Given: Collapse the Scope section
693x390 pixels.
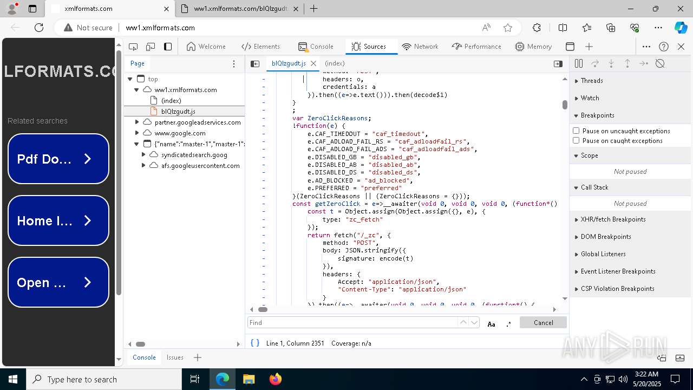Looking at the screenshot, I should point(631,155).
